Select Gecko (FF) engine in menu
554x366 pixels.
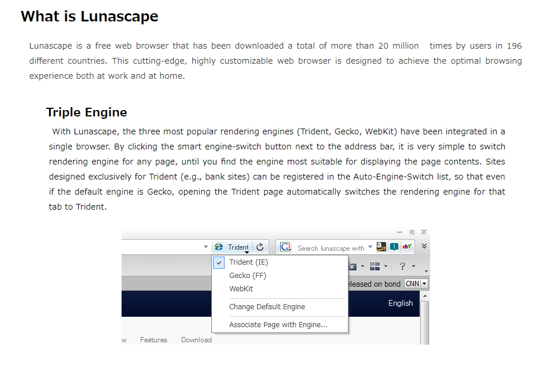tap(280, 276)
